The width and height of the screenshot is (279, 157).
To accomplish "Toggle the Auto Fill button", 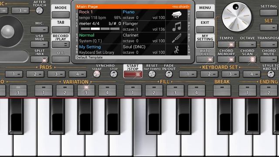I will coord(205,59).
